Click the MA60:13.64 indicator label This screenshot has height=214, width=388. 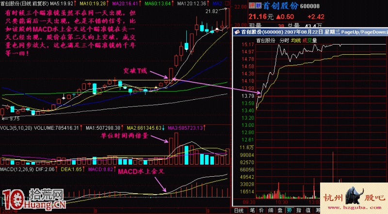(x=158, y=3)
